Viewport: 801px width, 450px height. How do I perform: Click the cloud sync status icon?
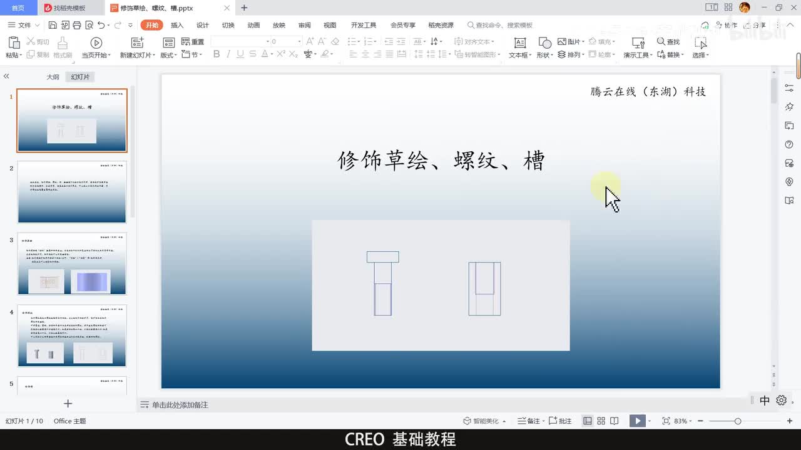705,25
